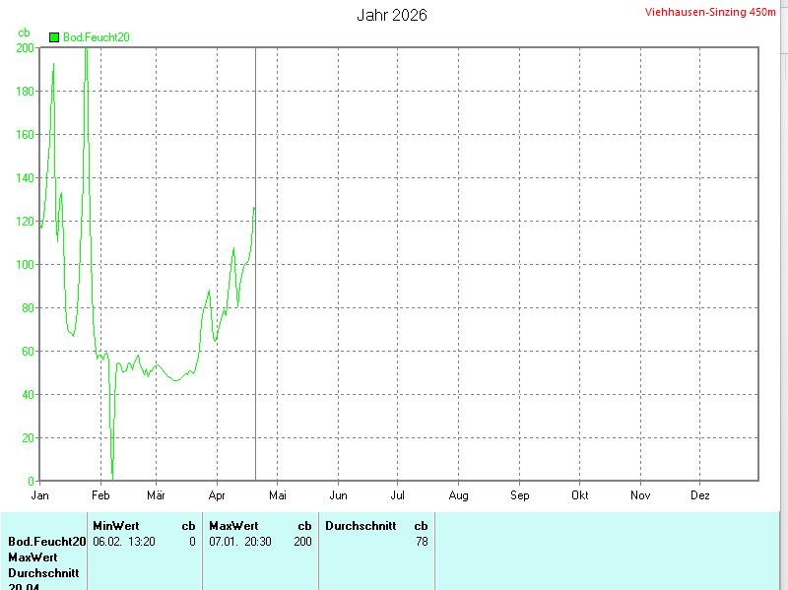Click the 200 value on the y-axis

click(x=26, y=48)
